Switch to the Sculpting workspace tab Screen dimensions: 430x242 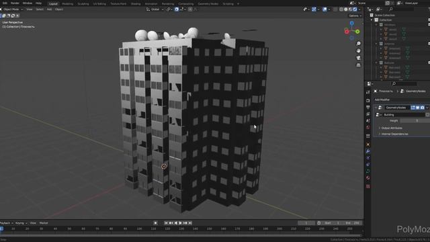pyautogui.click(x=83, y=4)
